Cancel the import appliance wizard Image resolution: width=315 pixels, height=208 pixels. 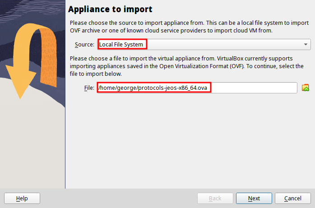292,199
